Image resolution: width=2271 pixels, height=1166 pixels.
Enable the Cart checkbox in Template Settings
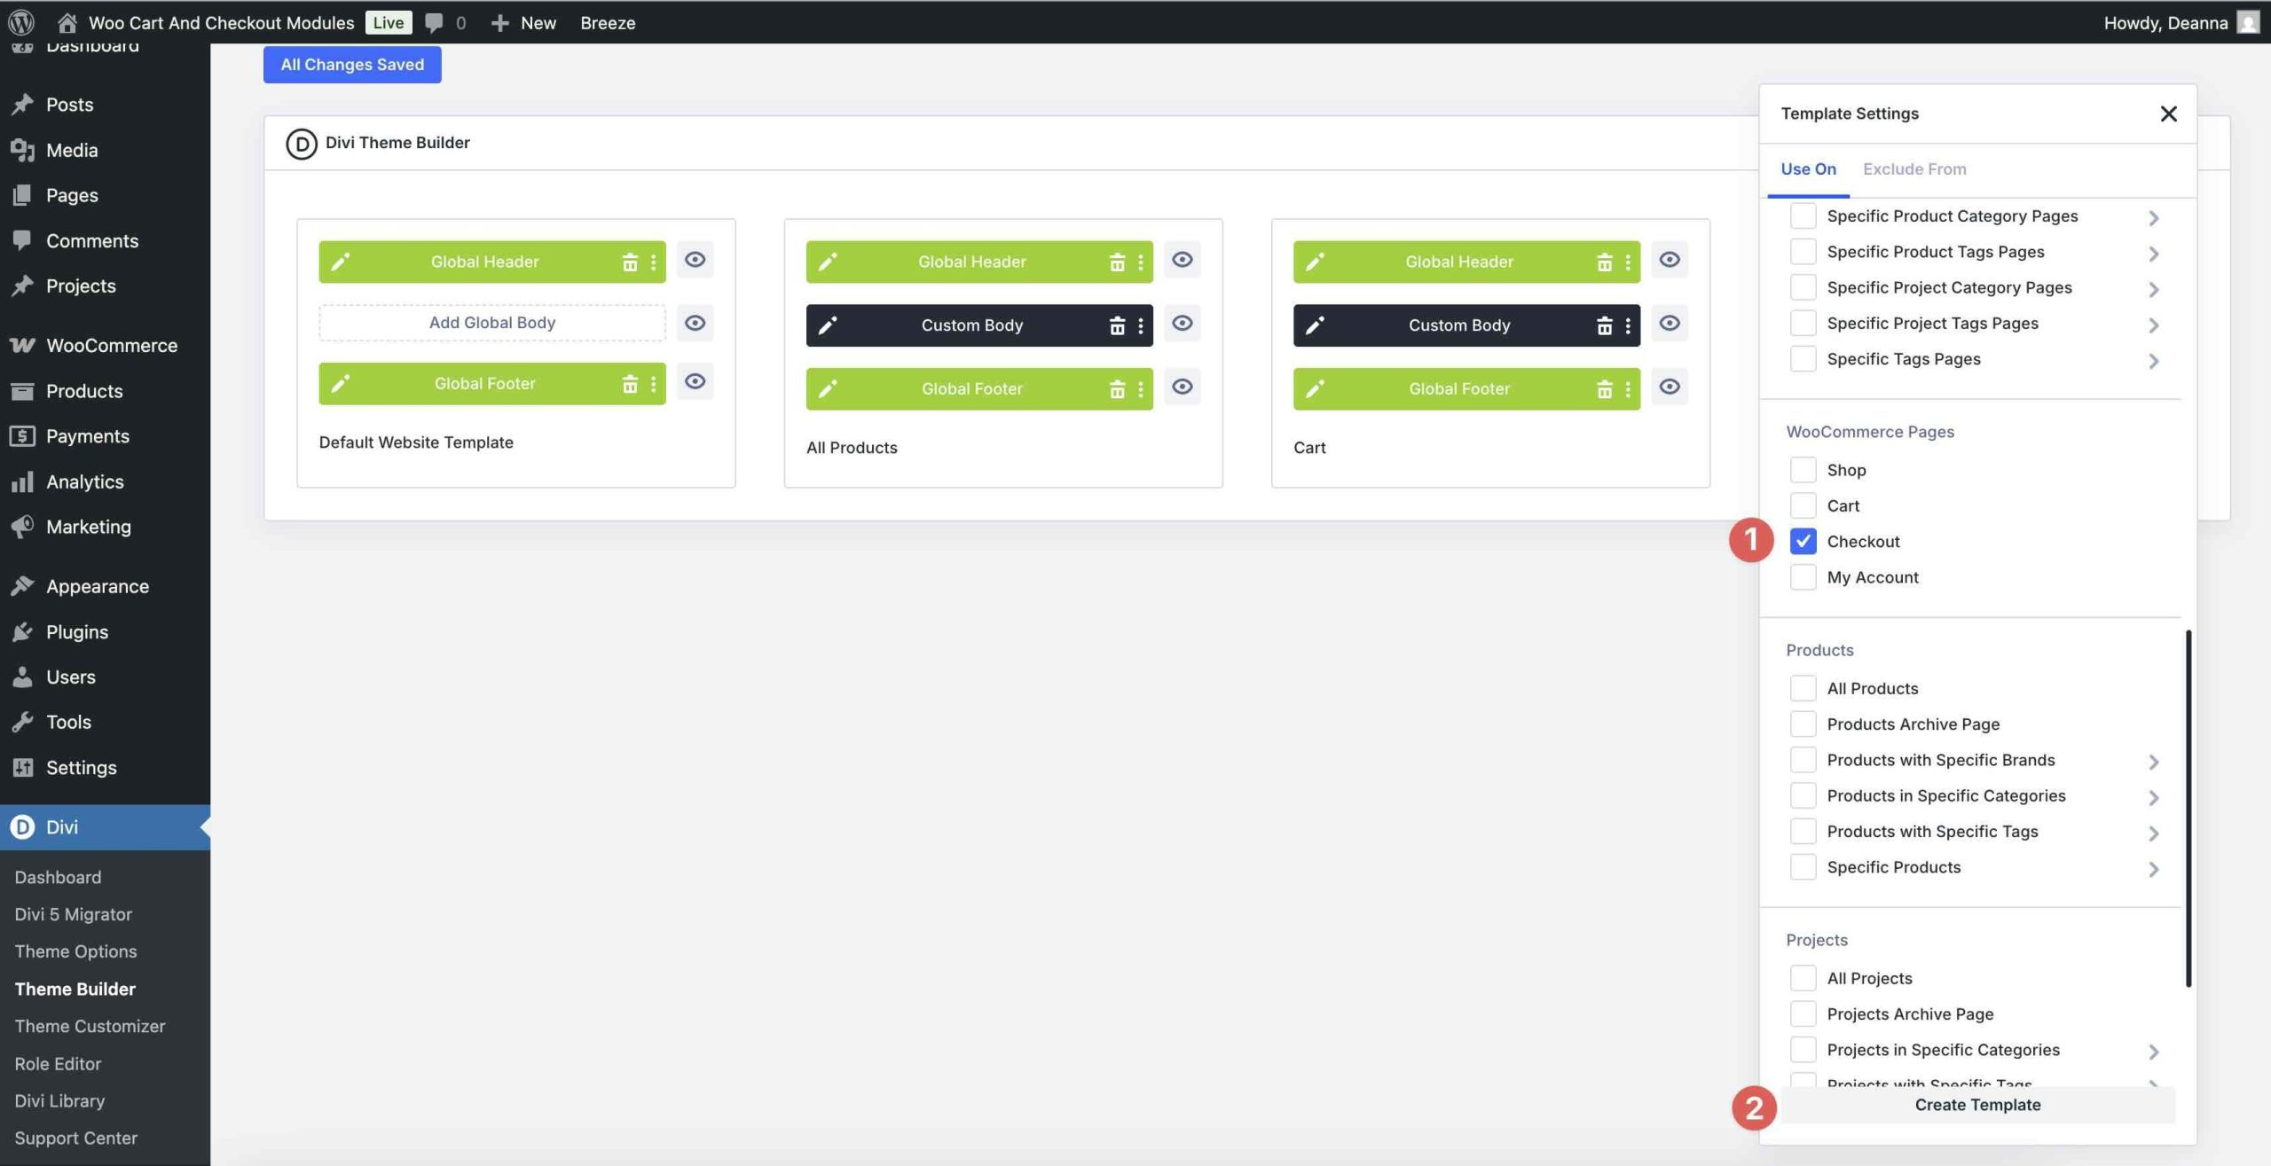click(x=1803, y=505)
